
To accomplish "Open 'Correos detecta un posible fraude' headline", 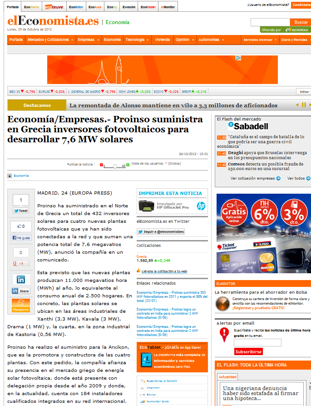I will [x=265, y=166].
